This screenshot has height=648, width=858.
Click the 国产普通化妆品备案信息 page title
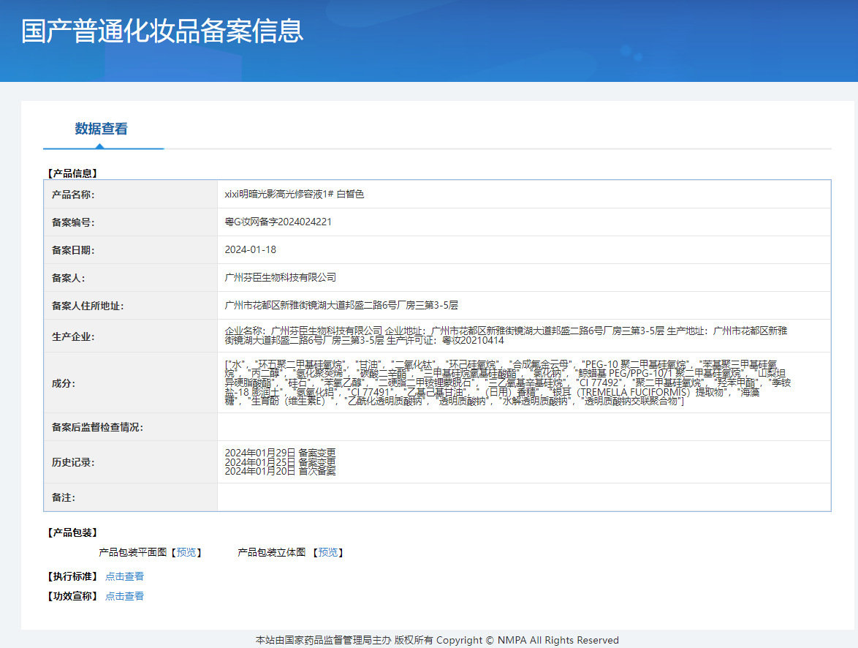tap(162, 31)
